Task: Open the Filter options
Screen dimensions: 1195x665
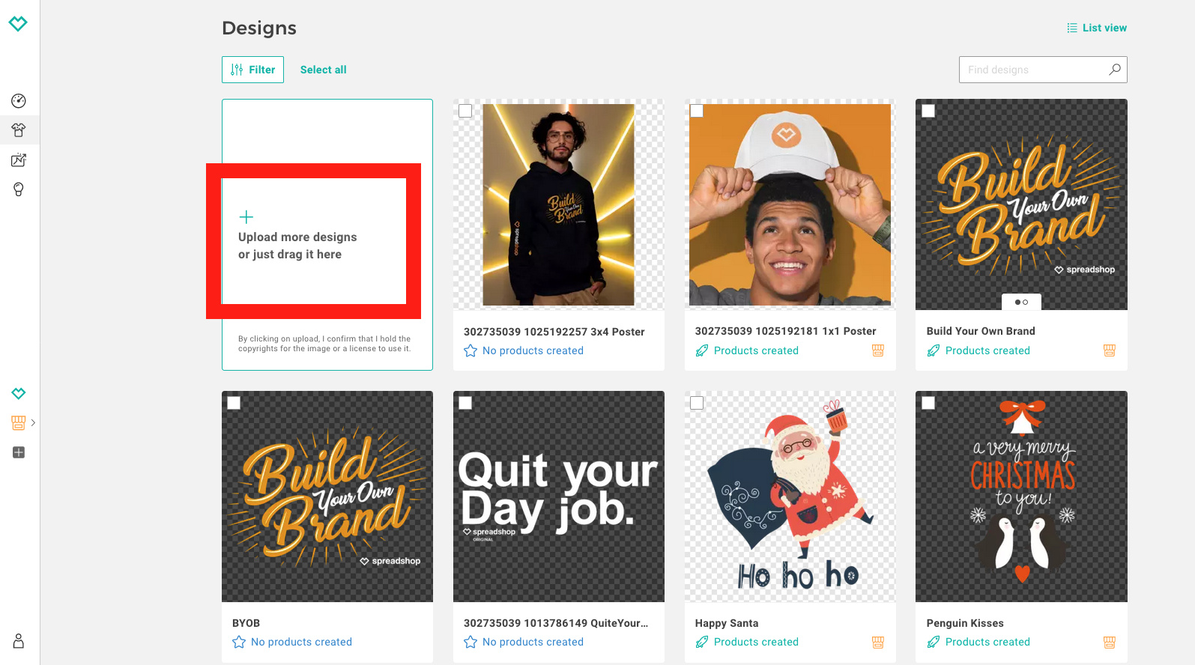Action: pyautogui.click(x=252, y=70)
